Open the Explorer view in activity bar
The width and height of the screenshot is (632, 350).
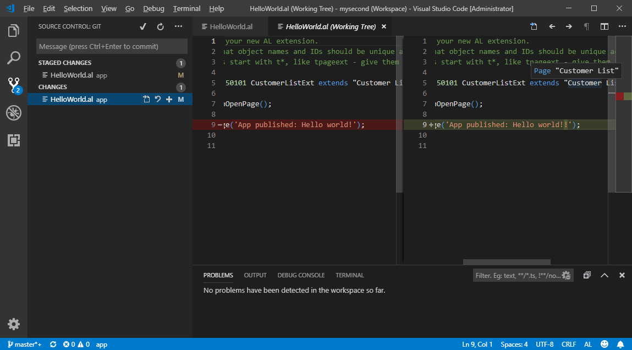[14, 31]
